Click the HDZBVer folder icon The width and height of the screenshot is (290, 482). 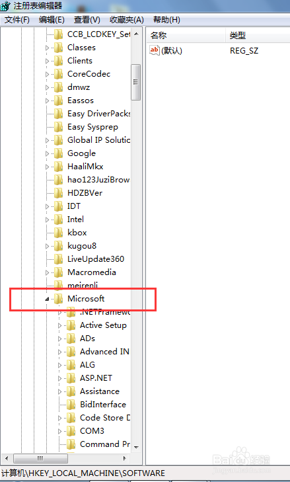58,193
